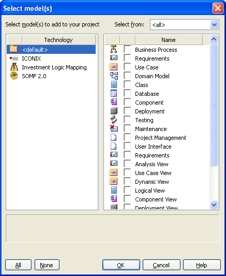Click the None button

coord(47,265)
